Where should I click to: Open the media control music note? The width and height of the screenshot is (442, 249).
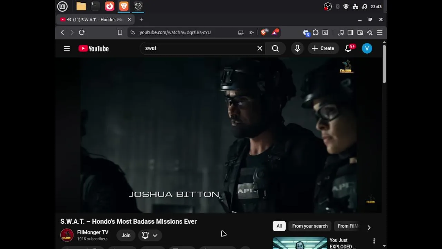coord(341,33)
